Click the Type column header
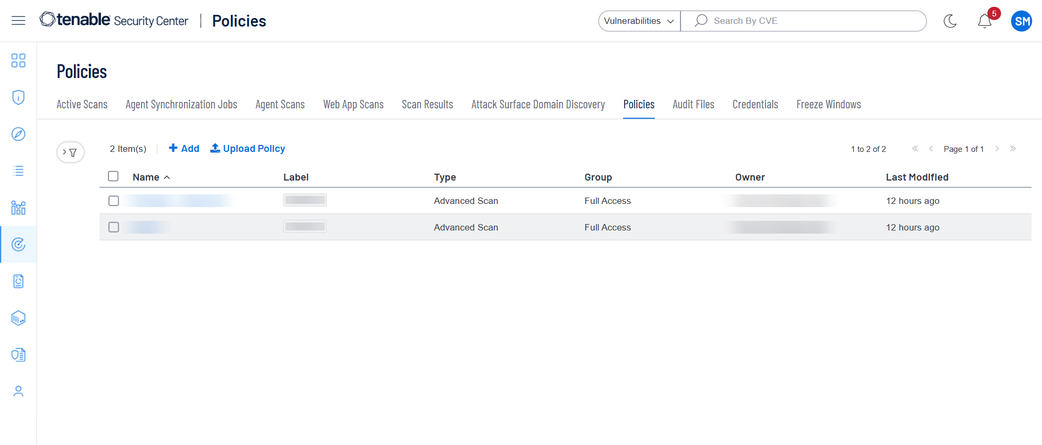The image size is (1042, 445). [x=445, y=177]
